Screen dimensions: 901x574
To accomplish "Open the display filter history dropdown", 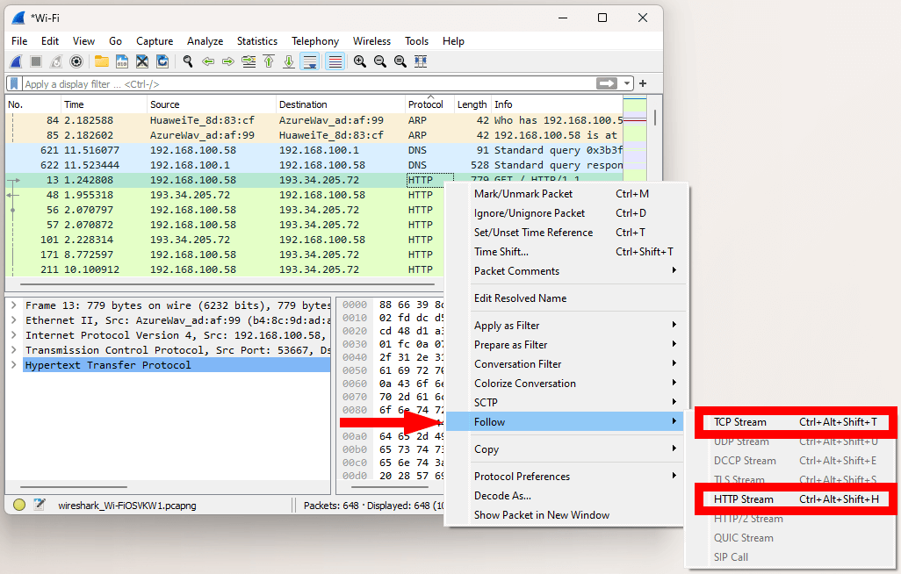I will point(627,84).
